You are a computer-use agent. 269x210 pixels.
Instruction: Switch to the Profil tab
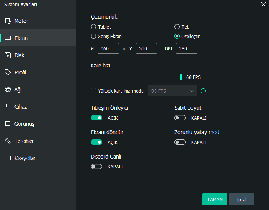[38, 72]
